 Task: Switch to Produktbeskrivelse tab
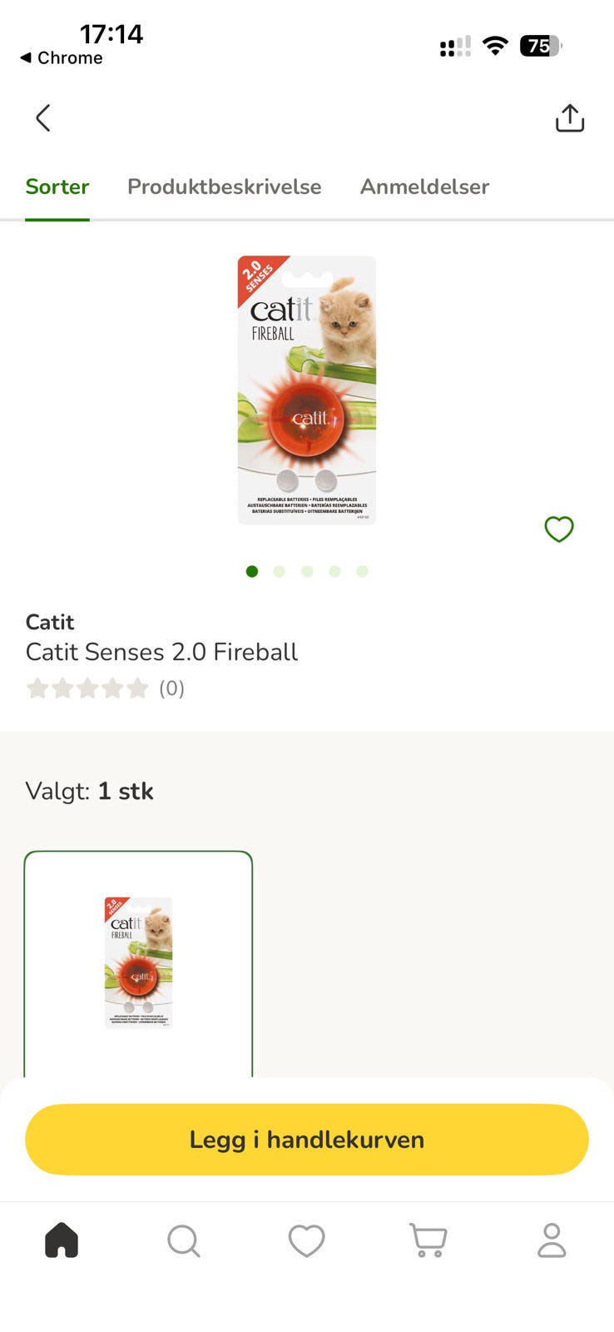coord(224,186)
